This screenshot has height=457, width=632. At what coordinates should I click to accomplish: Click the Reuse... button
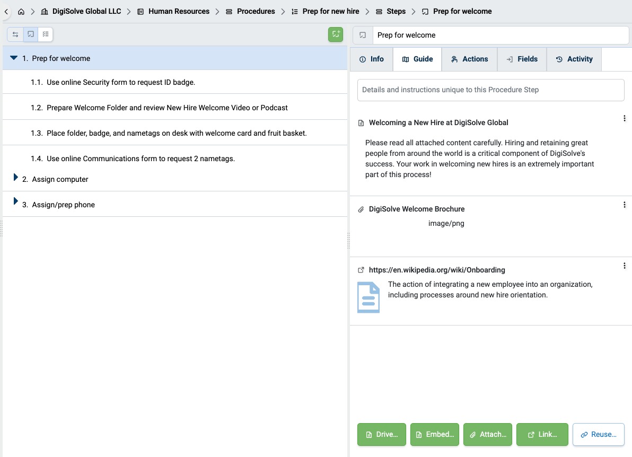pyautogui.click(x=599, y=434)
